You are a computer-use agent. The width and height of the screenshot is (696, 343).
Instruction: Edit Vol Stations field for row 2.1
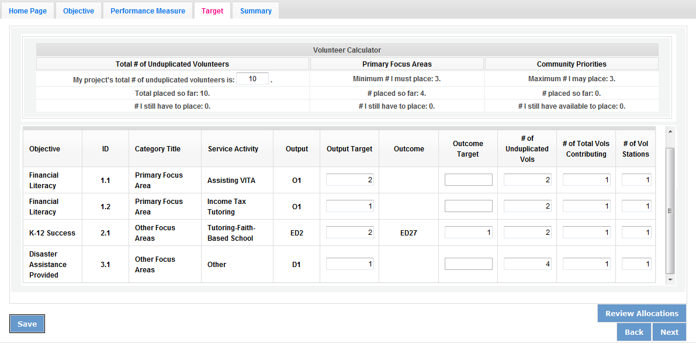click(x=636, y=233)
